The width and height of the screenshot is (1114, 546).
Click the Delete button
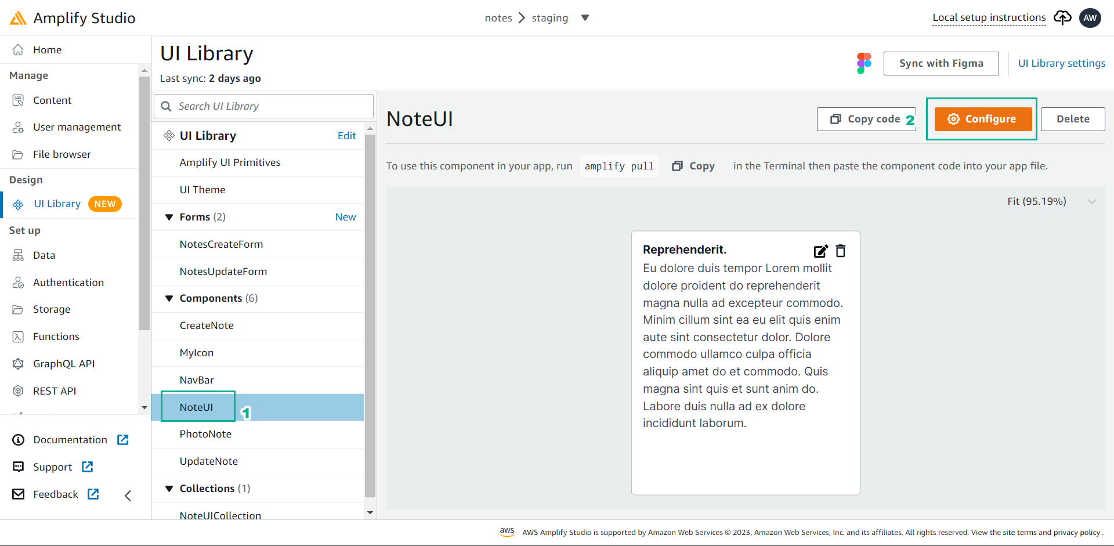1073,119
